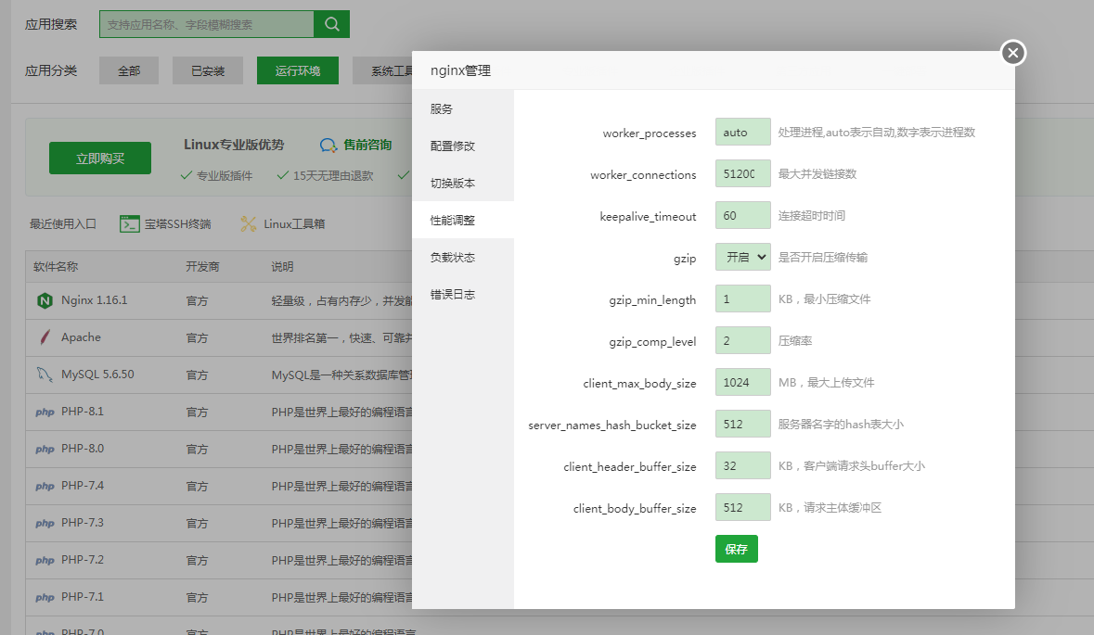Viewport: 1094px width, 635px height.
Task: Click the PHP-7.2 php icon
Action: [45, 560]
